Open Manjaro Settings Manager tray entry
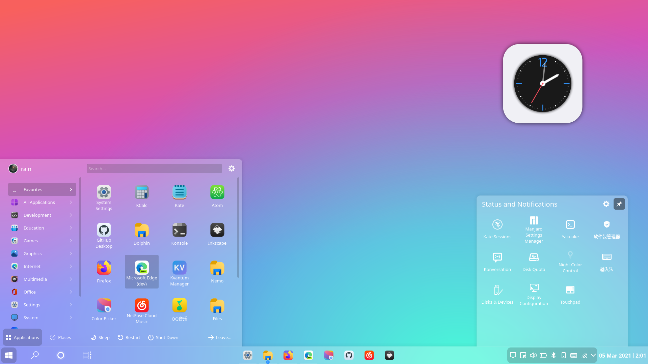 pos(534,229)
